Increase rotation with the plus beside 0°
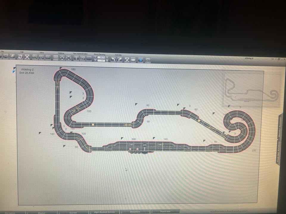The image size is (286, 214). click(x=107, y=60)
